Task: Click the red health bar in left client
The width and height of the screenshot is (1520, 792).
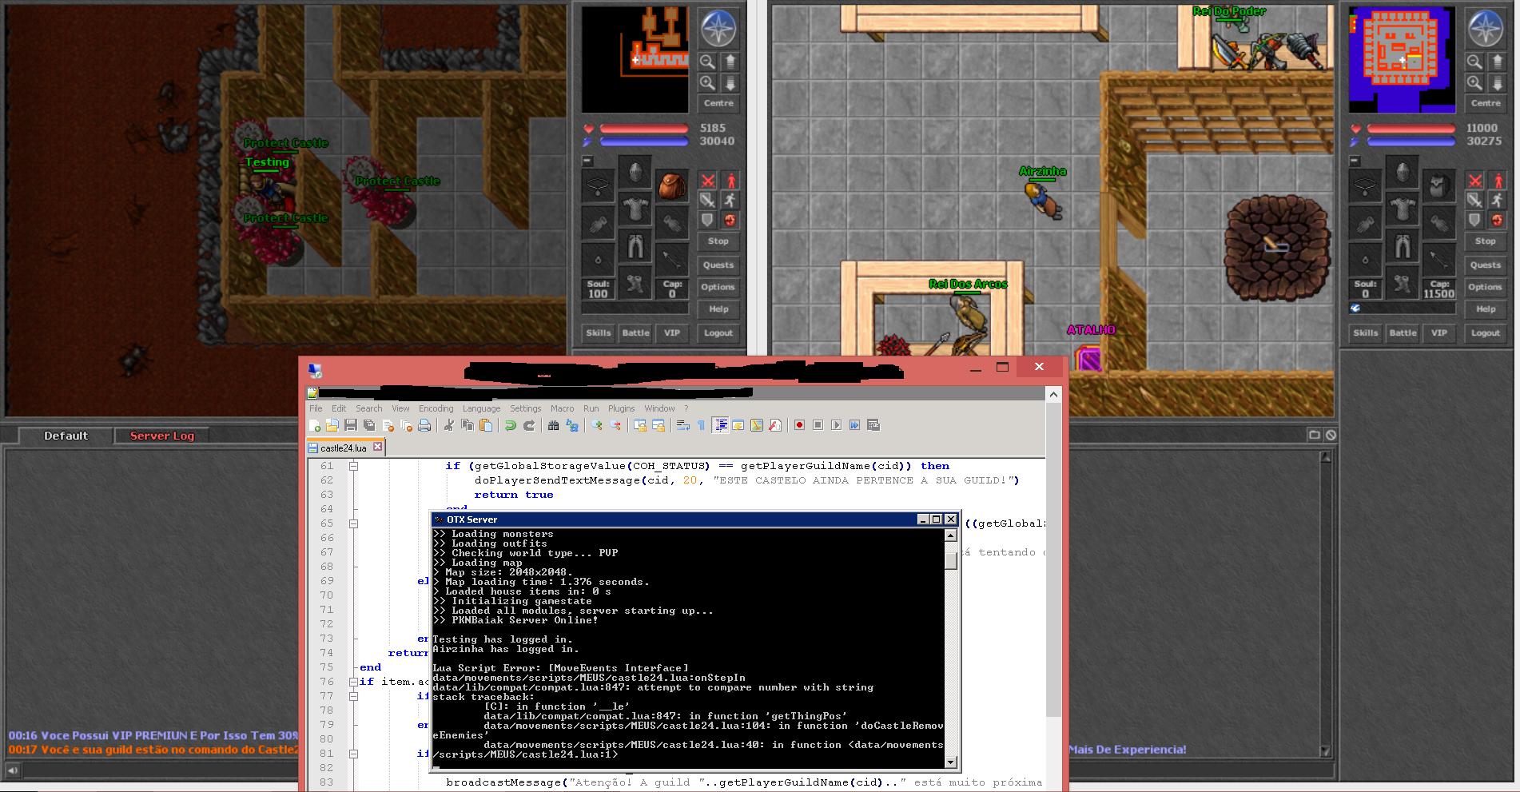Action: [x=644, y=129]
